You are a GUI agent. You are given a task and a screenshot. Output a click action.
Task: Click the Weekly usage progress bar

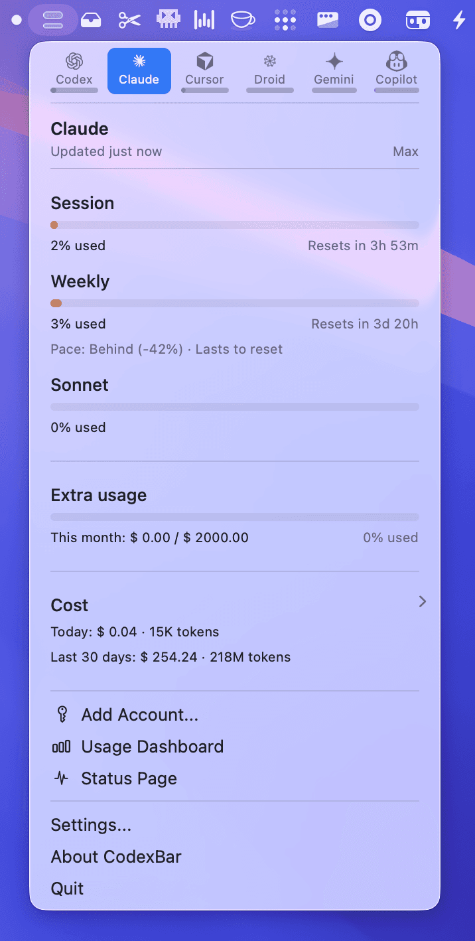(x=235, y=303)
